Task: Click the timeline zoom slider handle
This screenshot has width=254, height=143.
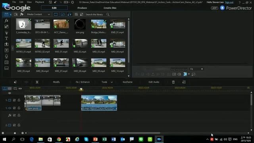Action: [15, 133]
